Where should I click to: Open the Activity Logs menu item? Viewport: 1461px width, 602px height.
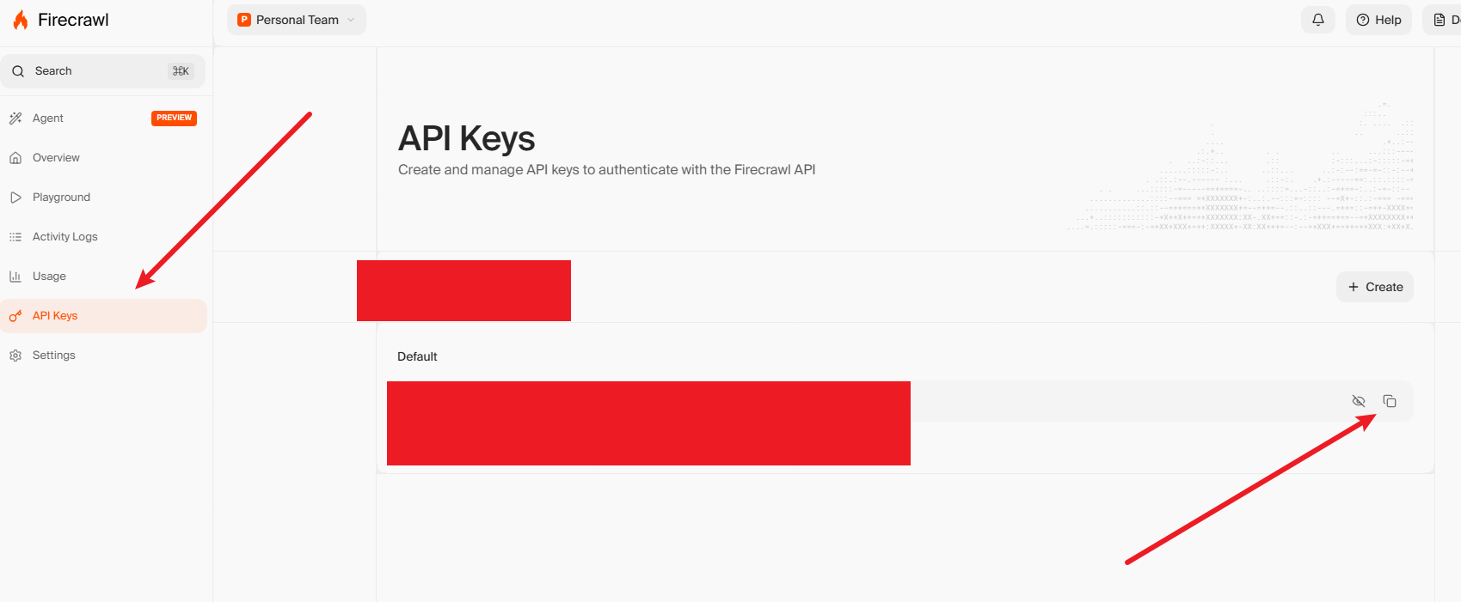click(x=65, y=237)
